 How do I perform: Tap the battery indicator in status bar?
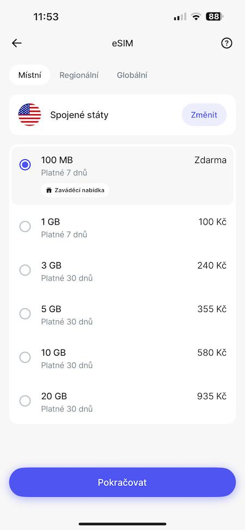(x=215, y=16)
